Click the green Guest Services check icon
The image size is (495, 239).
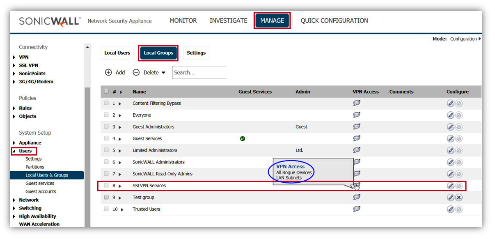pos(243,139)
